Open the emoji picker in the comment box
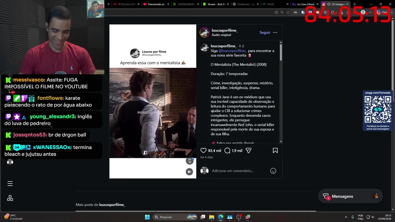Image resolution: width=395 pixels, height=222 pixels. [273, 171]
